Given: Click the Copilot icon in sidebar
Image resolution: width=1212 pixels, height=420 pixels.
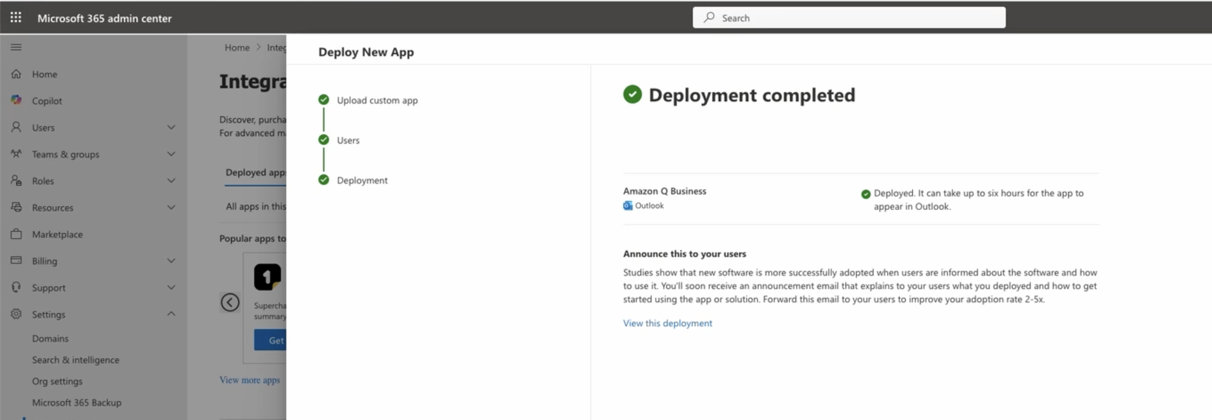Looking at the screenshot, I should [16, 100].
